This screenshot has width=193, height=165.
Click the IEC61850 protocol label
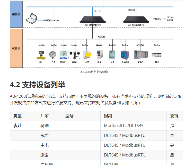click(x=140, y=45)
